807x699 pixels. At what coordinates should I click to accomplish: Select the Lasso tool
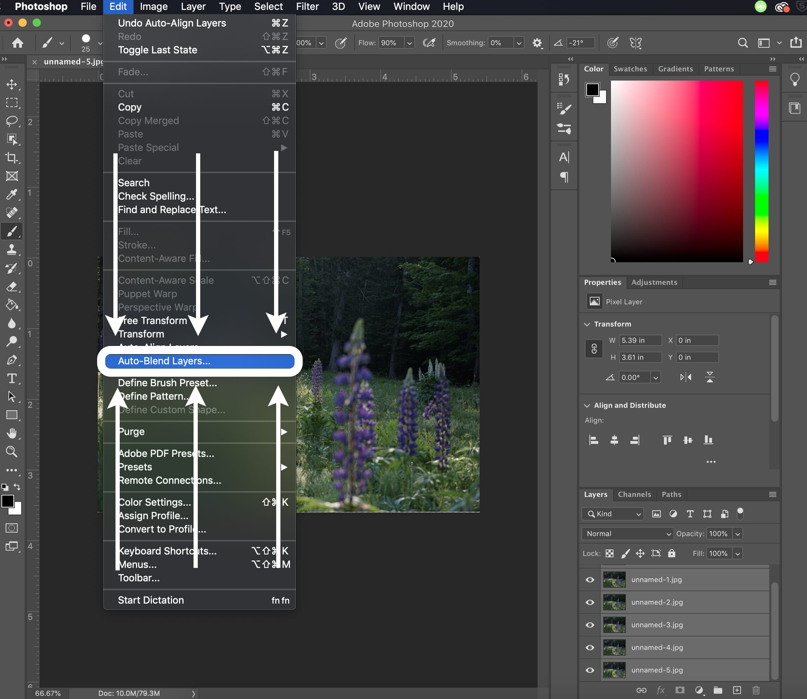12,121
